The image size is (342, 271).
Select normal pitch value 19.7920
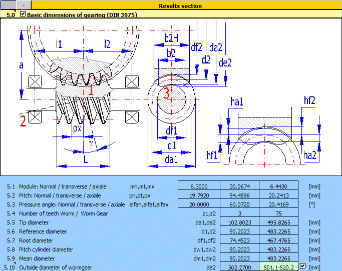(199, 195)
